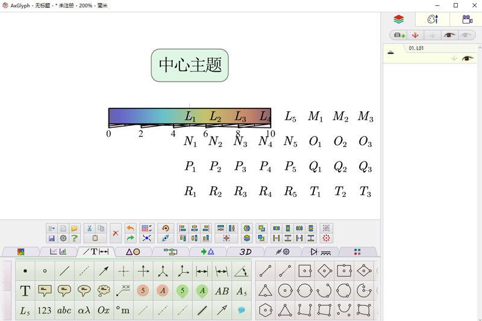Viewport: 482px width, 321px height.
Task: Select the large T text tool
Action: [25, 291]
